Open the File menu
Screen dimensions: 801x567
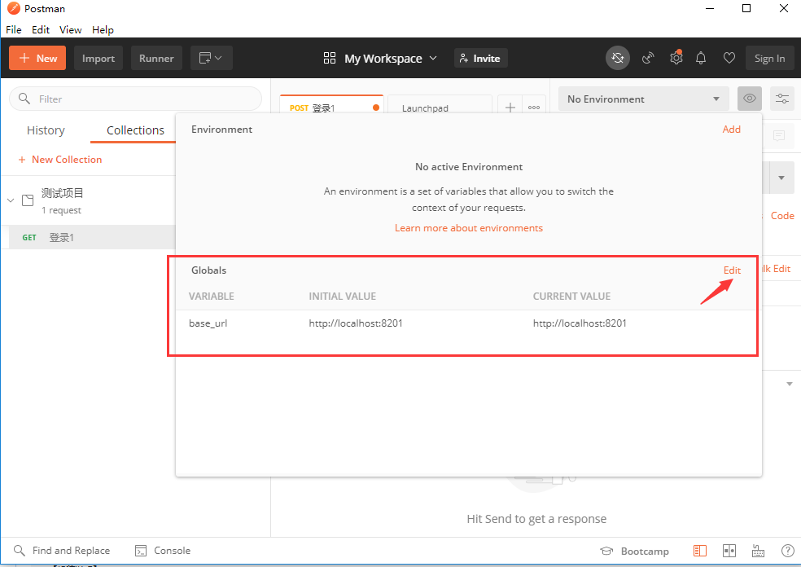[x=14, y=29]
